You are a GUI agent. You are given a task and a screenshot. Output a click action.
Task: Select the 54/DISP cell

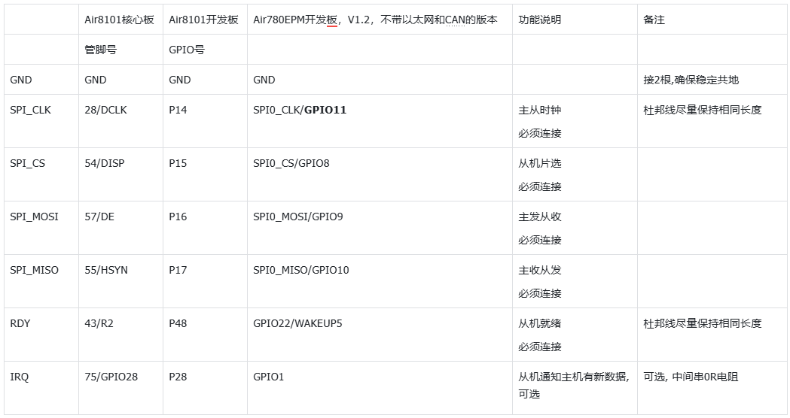coord(120,174)
